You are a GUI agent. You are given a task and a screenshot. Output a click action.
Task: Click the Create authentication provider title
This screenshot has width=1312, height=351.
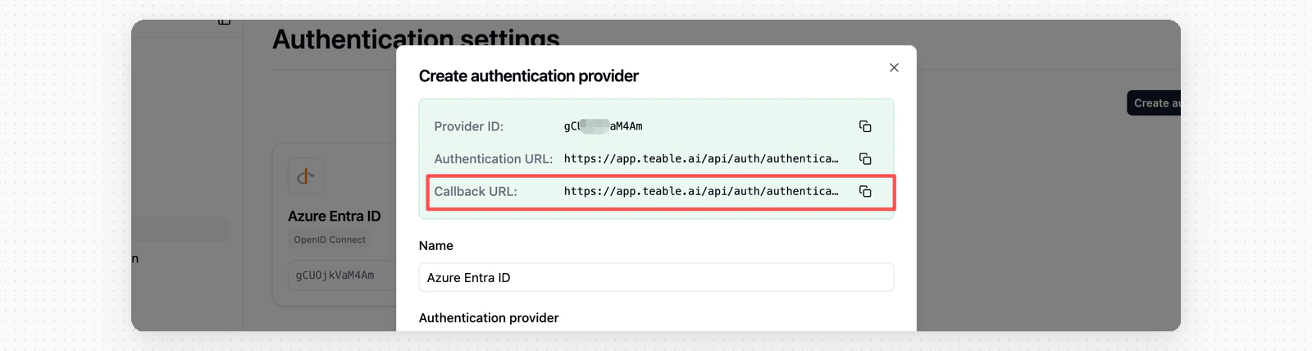coord(529,75)
